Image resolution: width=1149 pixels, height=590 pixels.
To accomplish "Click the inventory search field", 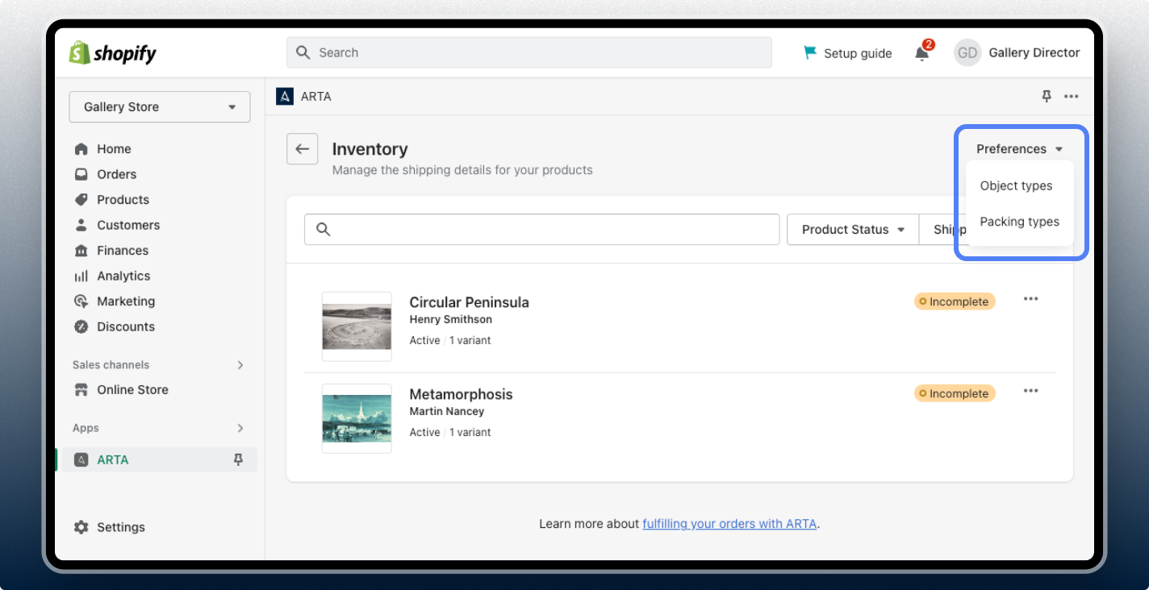I will tap(541, 229).
